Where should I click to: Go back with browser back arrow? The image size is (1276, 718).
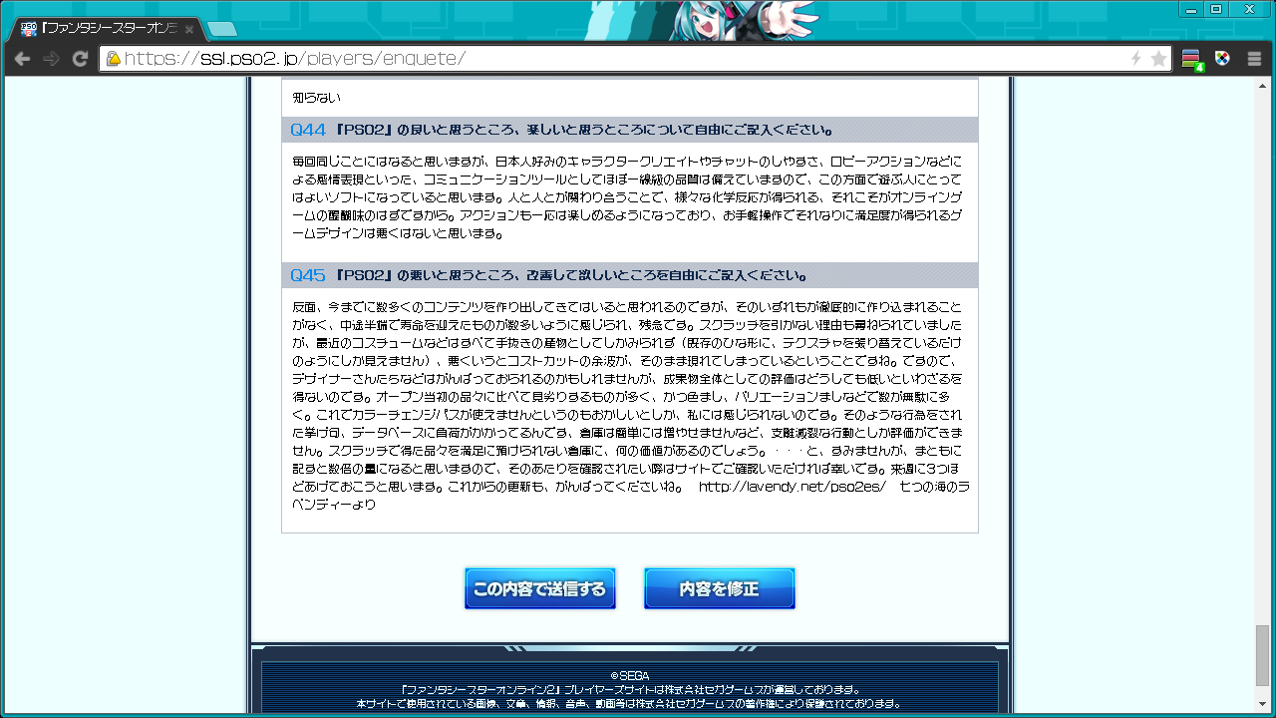22,59
